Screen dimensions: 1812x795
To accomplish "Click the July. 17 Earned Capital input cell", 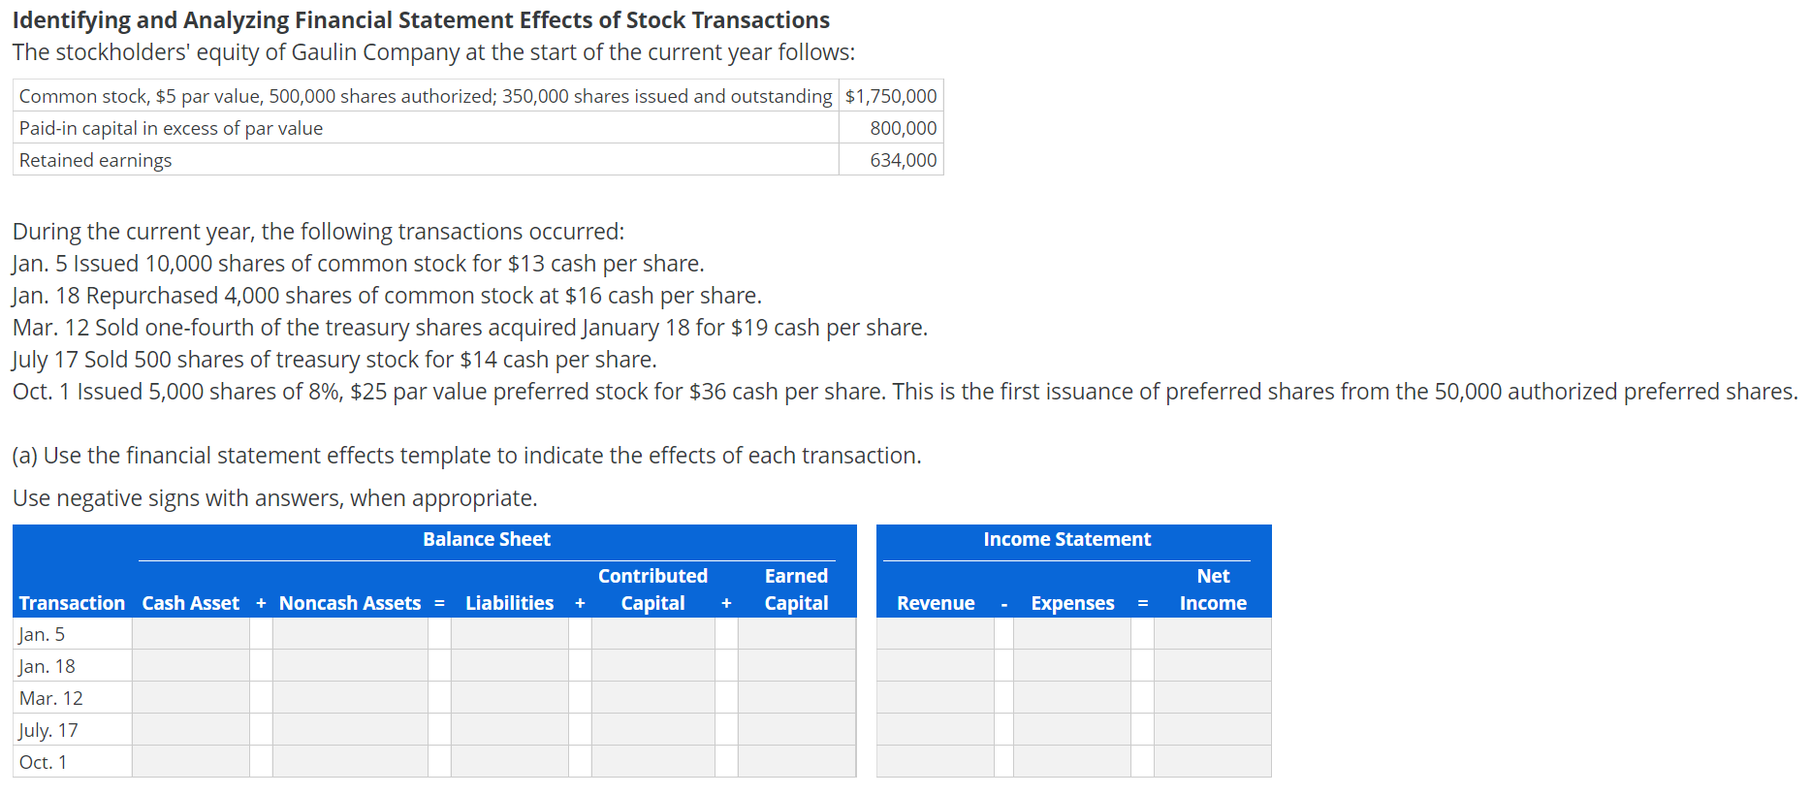I will (797, 730).
